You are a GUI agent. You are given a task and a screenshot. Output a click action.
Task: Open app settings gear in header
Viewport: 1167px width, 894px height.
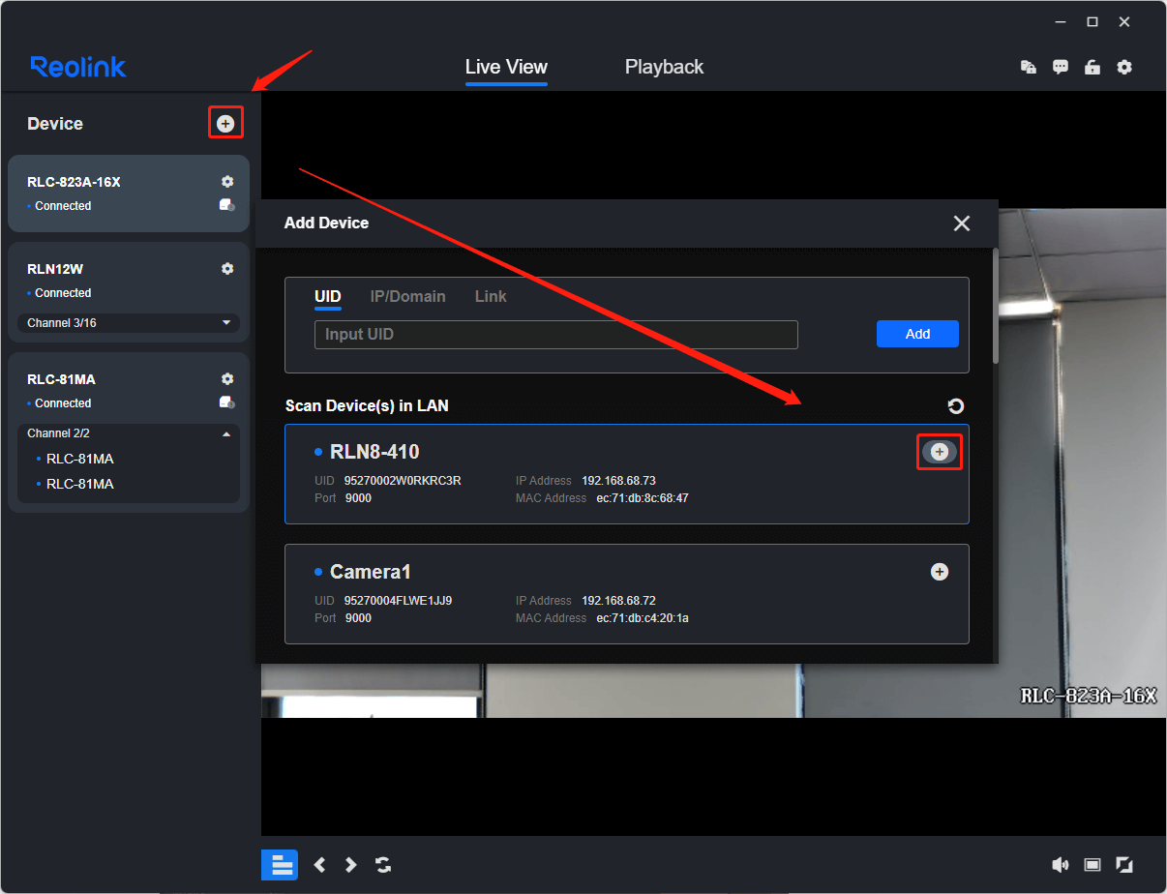(x=1124, y=67)
